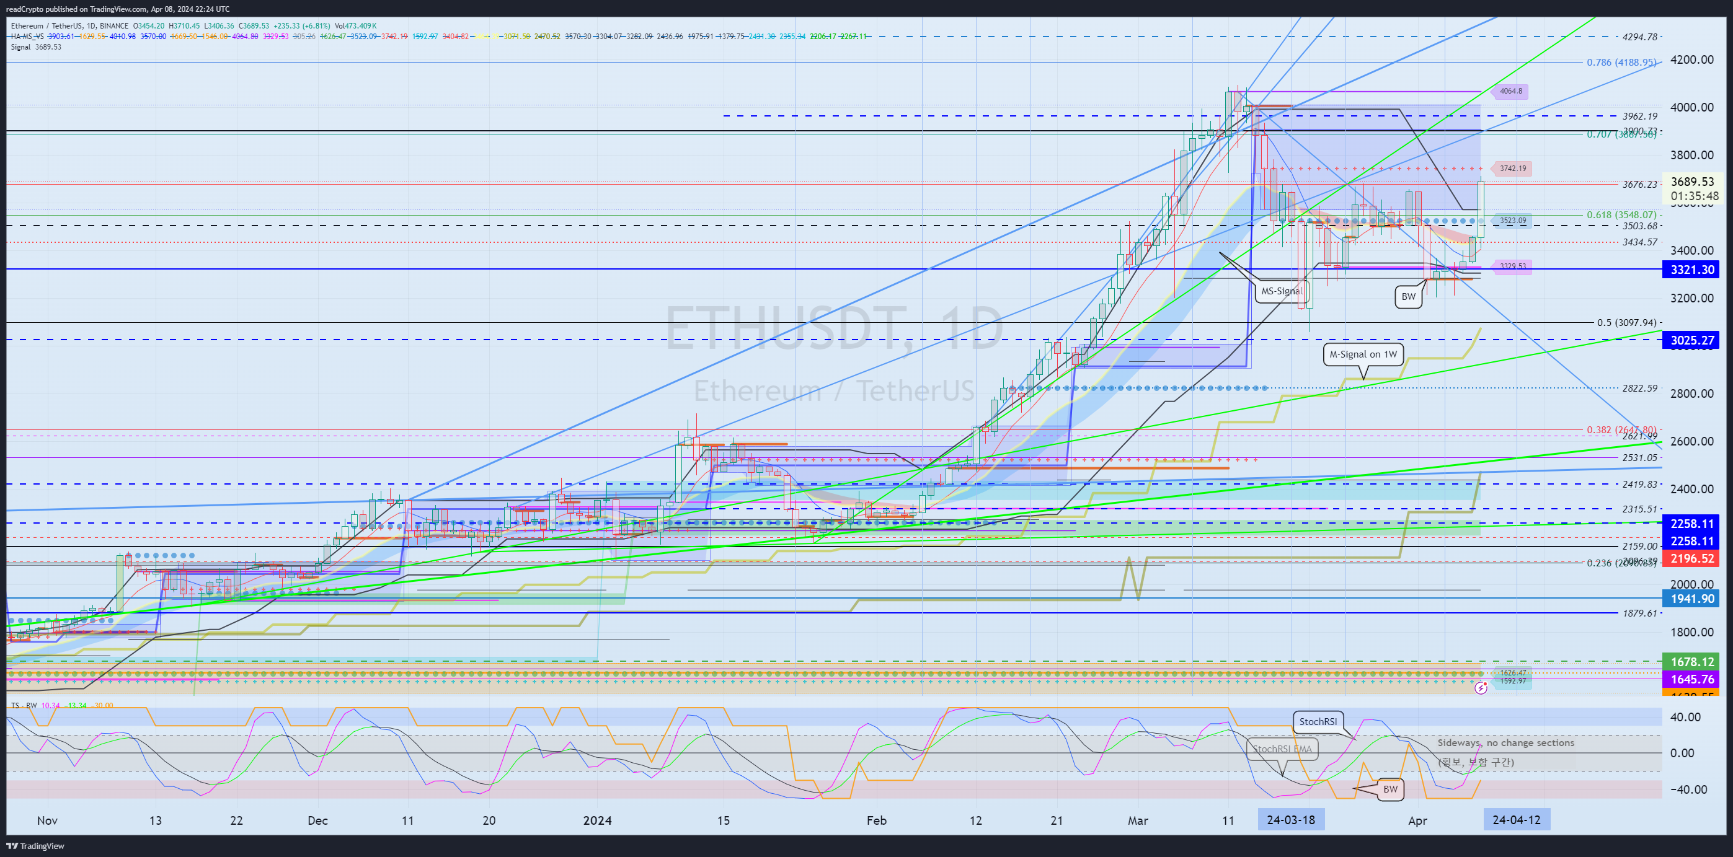Click the bar countdown 01:35:48
Image resolution: width=1733 pixels, height=857 pixels.
[x=1695, y=196]
